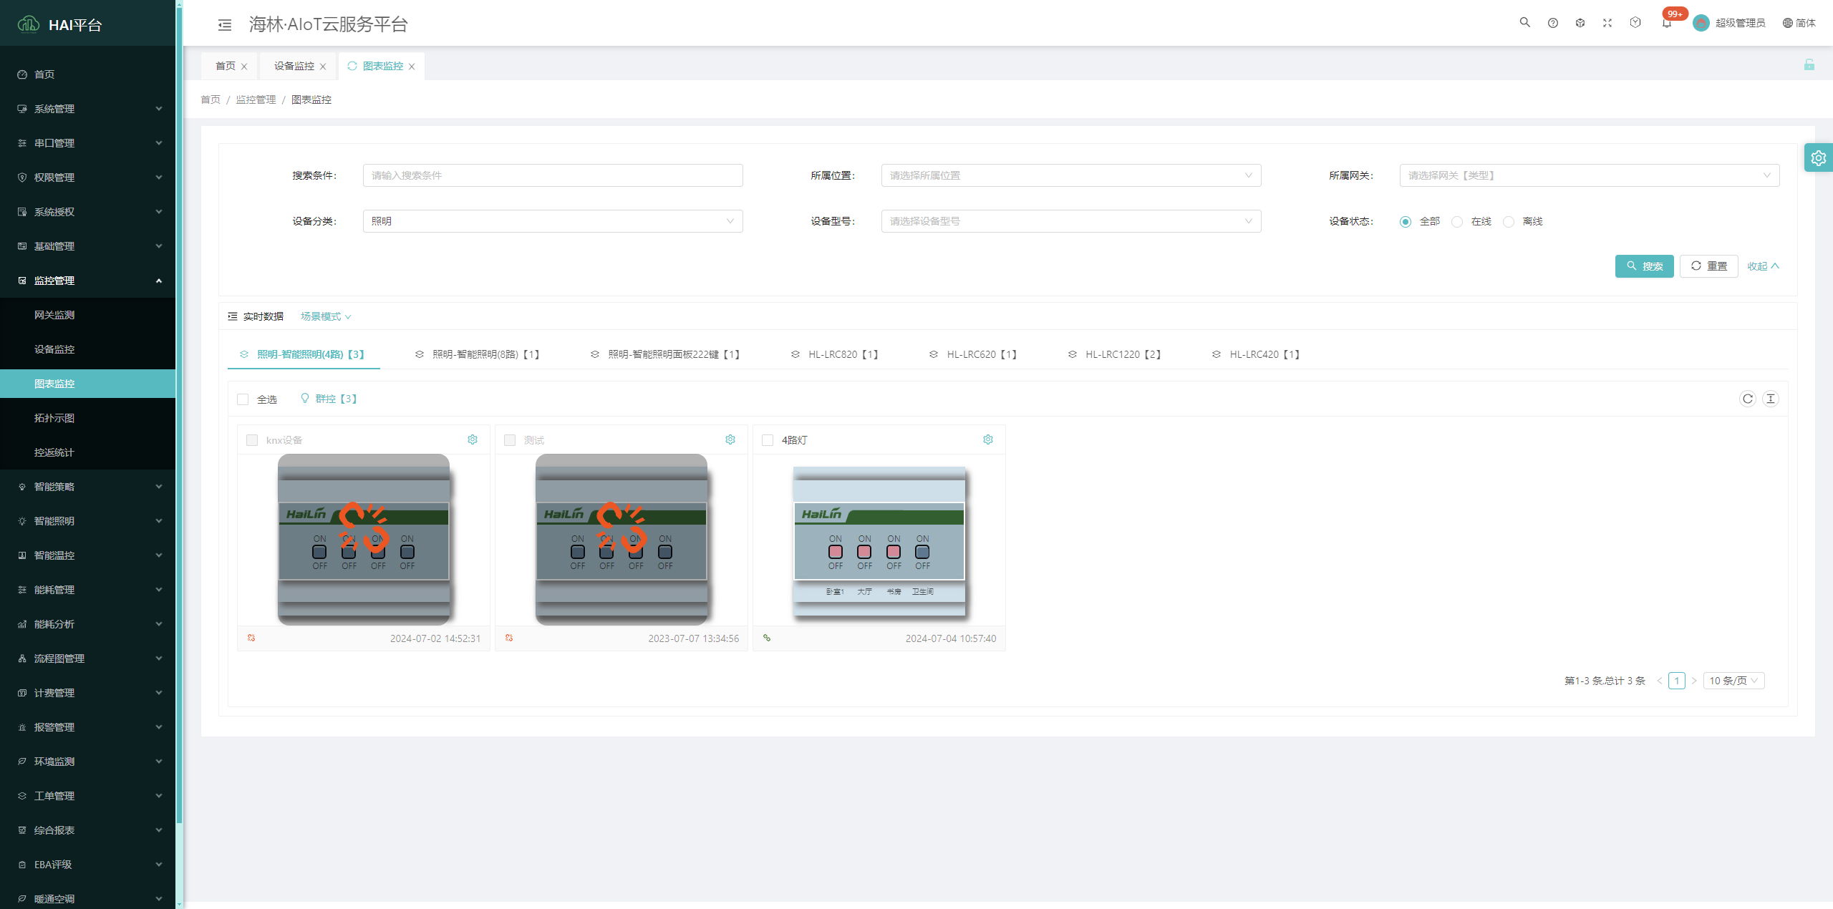Screen dimensions: 1833x909
Task: Expand 能耗分析 in sidebar
Action: (87, 624)
